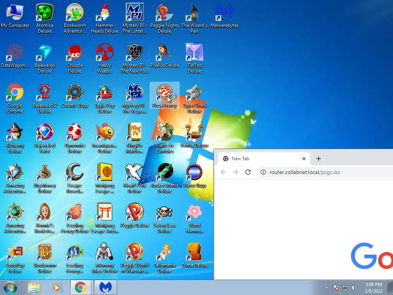Click the Cosmic Bugs shortcut

click(75, 96)
